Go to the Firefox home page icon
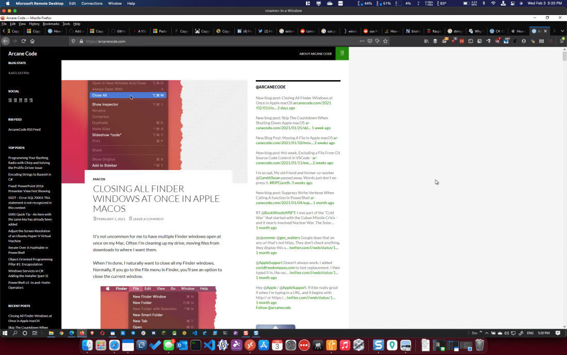The height and width of the screenshot is (355, 567). pos(33,41)
